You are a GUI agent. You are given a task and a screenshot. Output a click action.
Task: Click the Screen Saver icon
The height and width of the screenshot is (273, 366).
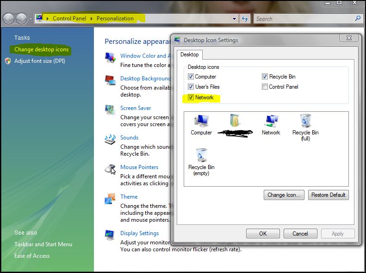(110, 110)
